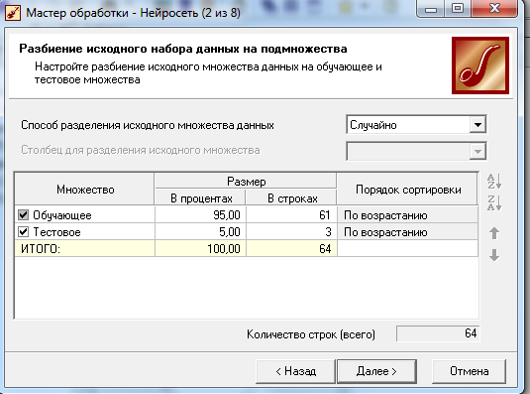Click the Способ разделения исходного множества данных label
Image resolution: width=530 pixels, height=394 pixels.
pyautogui.click(x=148, y=125)
